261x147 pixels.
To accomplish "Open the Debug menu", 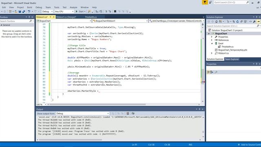I will pyautogui.click(x=39, y=7).
